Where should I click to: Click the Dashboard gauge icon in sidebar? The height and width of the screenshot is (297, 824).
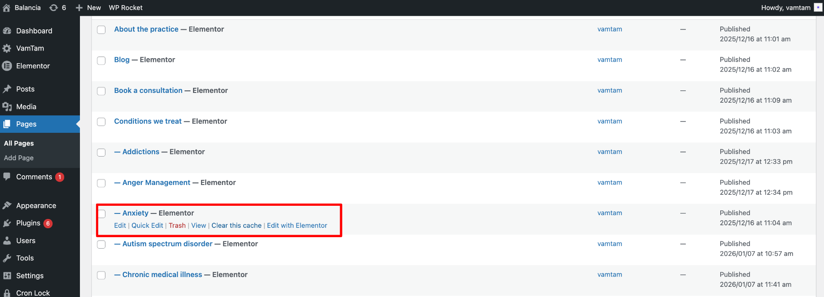tap(7, 31)
